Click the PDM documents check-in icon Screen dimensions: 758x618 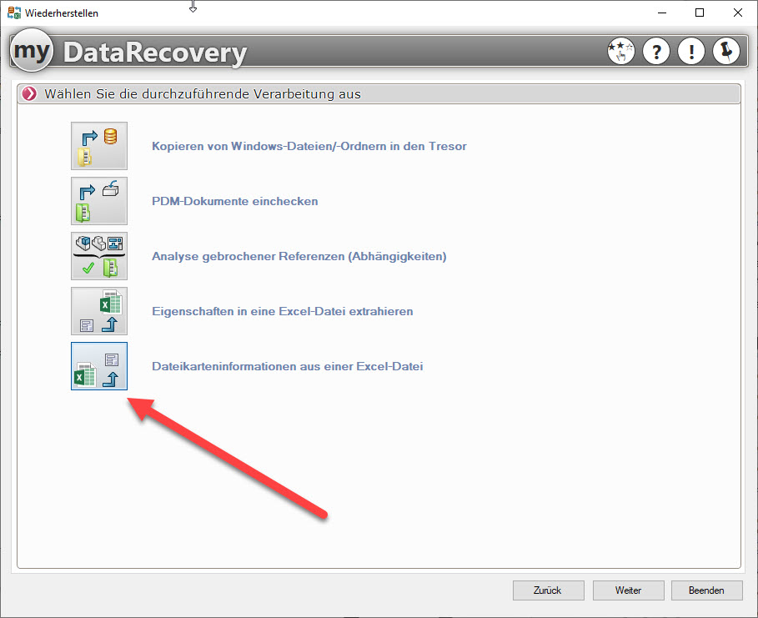pyautogui.click(x=99, y=201)
